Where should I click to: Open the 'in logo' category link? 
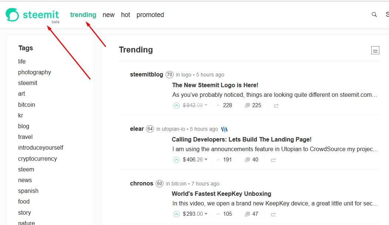click(184, 75)
